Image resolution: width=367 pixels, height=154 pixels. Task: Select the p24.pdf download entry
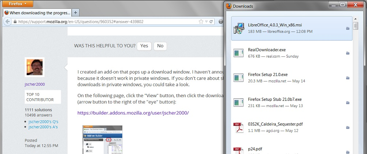pos(292,147)
